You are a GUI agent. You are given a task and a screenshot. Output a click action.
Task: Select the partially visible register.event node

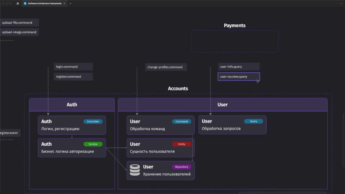[x=10, y=133]
